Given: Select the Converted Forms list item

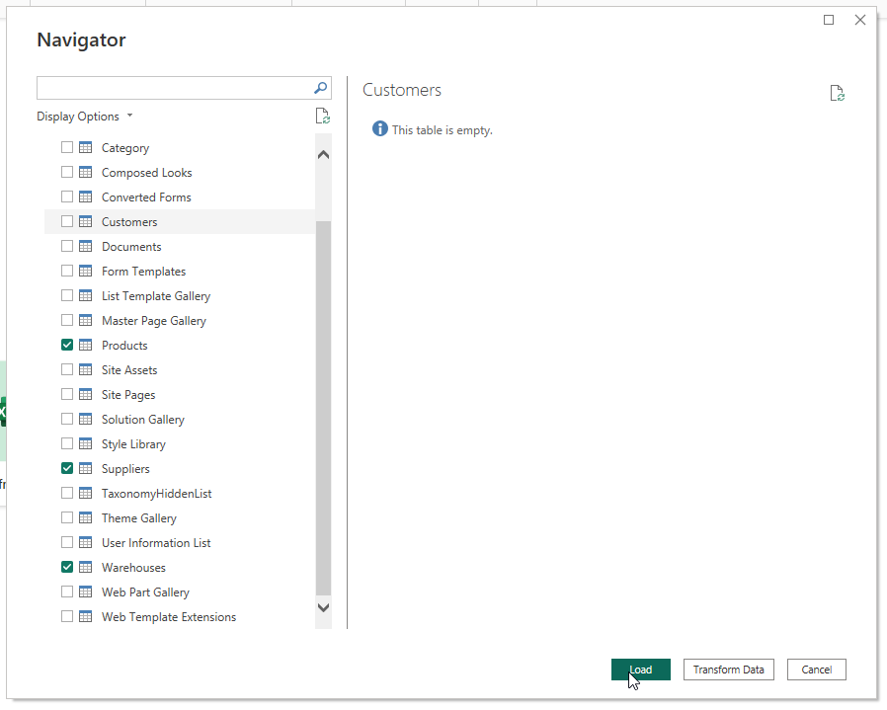Looking at the screenshot, I should point(146,197).
